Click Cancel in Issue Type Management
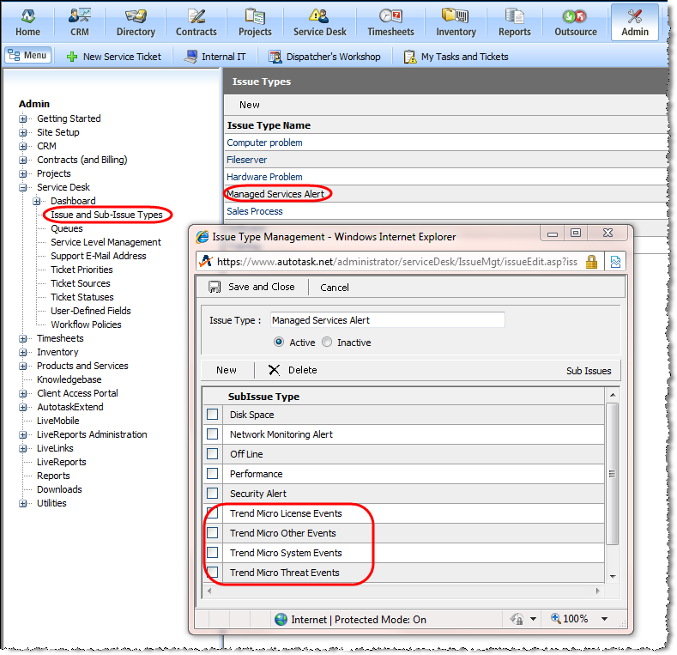Image resolution: width=677 pixels, height=655 pixels. click(335, 288)
